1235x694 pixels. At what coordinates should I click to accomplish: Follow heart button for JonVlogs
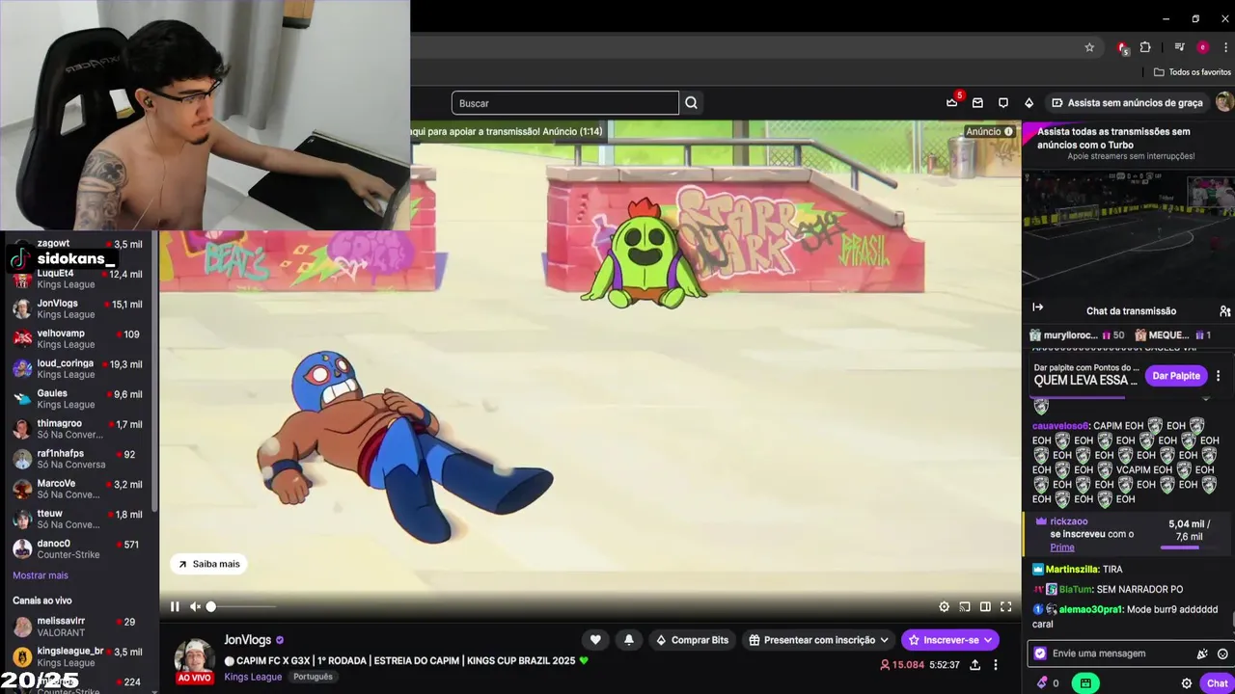click(595, 640)
